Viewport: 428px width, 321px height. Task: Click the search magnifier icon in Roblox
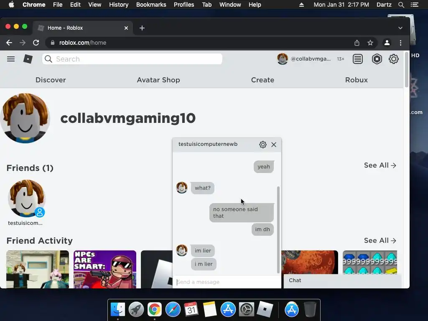(48, 59)
